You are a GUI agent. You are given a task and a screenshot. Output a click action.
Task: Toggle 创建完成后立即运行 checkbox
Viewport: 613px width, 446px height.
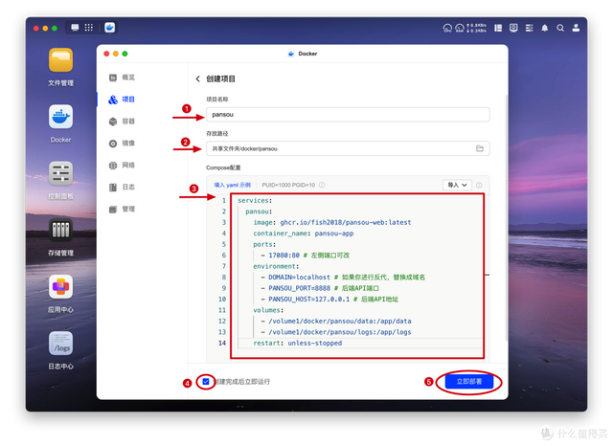[x=206, y=382]
